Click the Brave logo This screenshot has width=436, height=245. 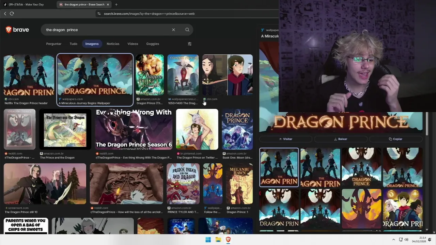coord(17,30)
